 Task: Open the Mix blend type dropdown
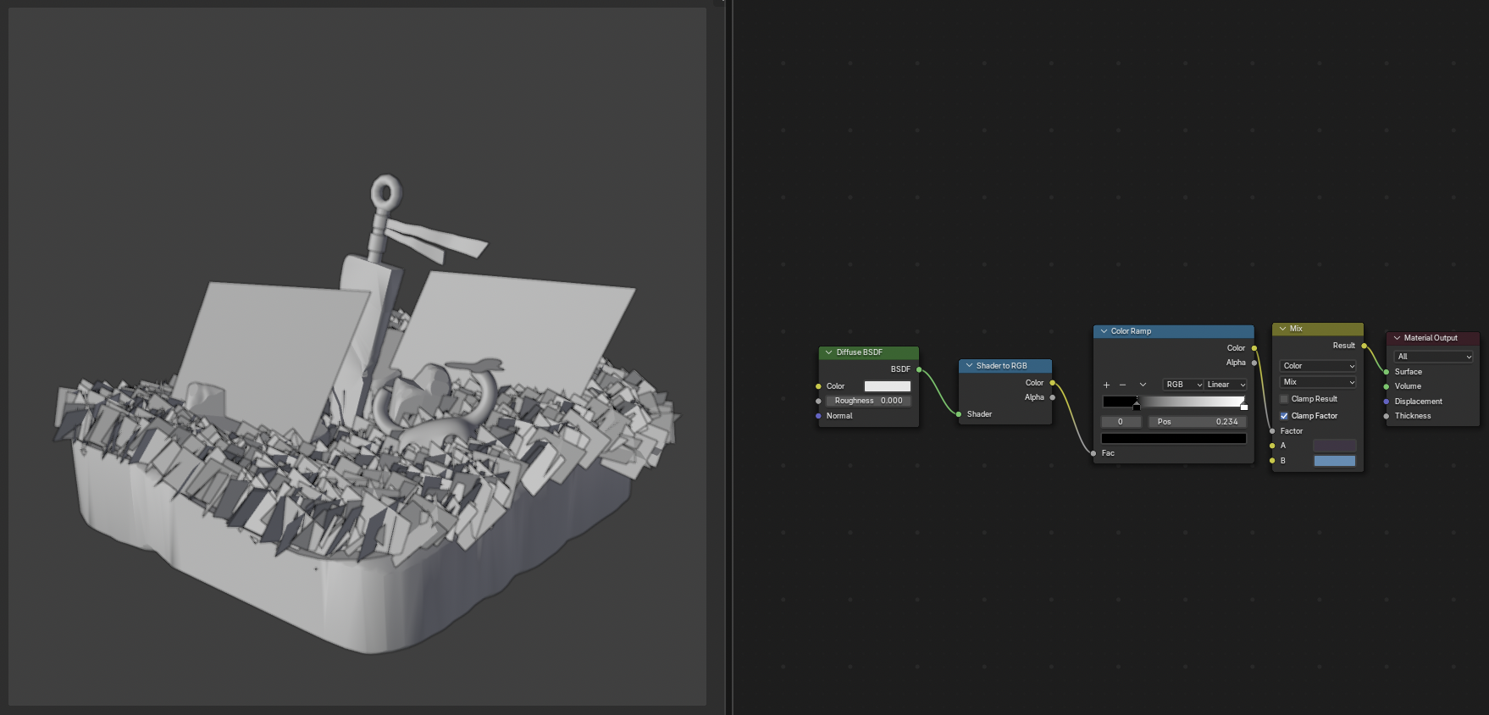tap(1318, 382)
